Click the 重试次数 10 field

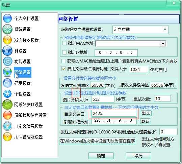coord(162,98)
